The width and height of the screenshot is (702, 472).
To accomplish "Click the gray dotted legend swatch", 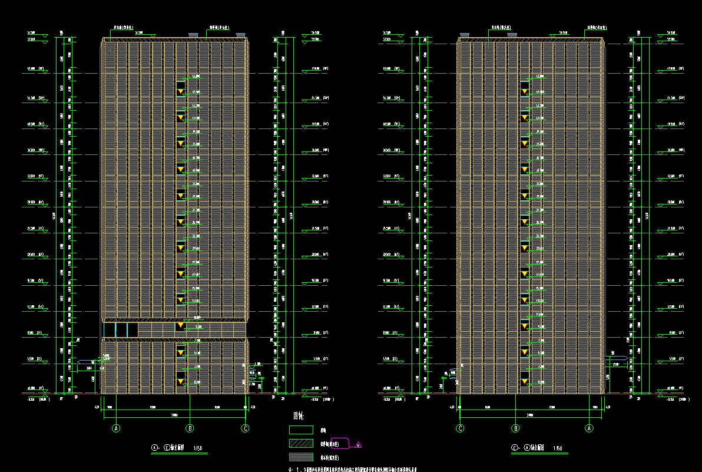I will 300,457.
